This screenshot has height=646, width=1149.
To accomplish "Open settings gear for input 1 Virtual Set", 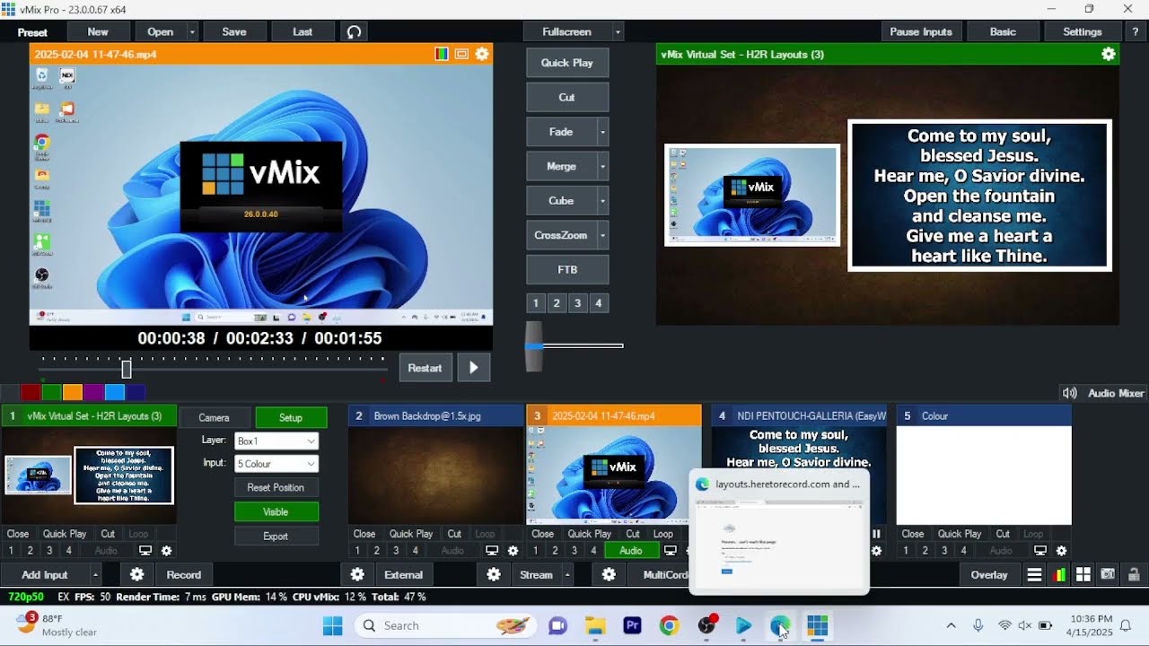I will [166, 551].
